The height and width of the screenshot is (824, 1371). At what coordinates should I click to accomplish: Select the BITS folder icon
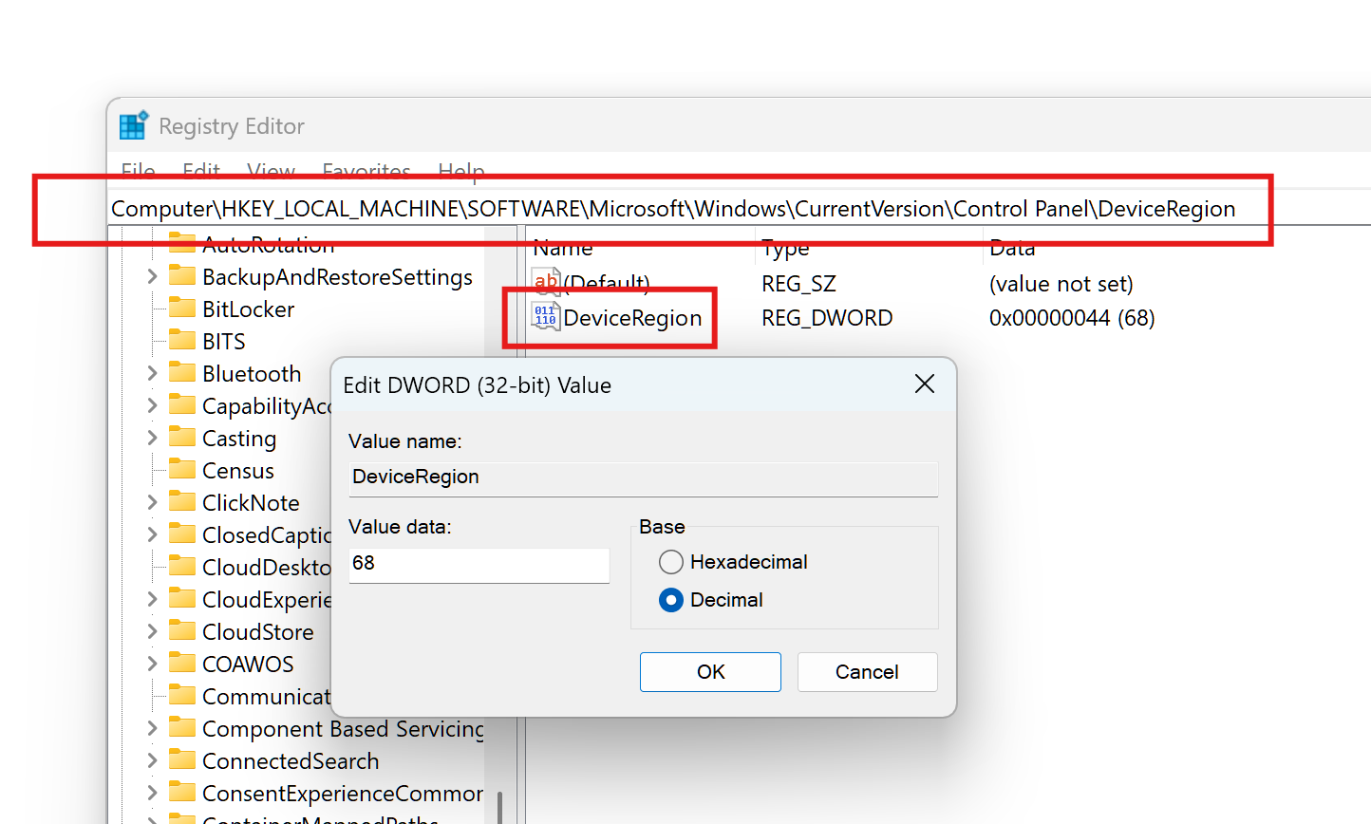click(x=181, y=341)
